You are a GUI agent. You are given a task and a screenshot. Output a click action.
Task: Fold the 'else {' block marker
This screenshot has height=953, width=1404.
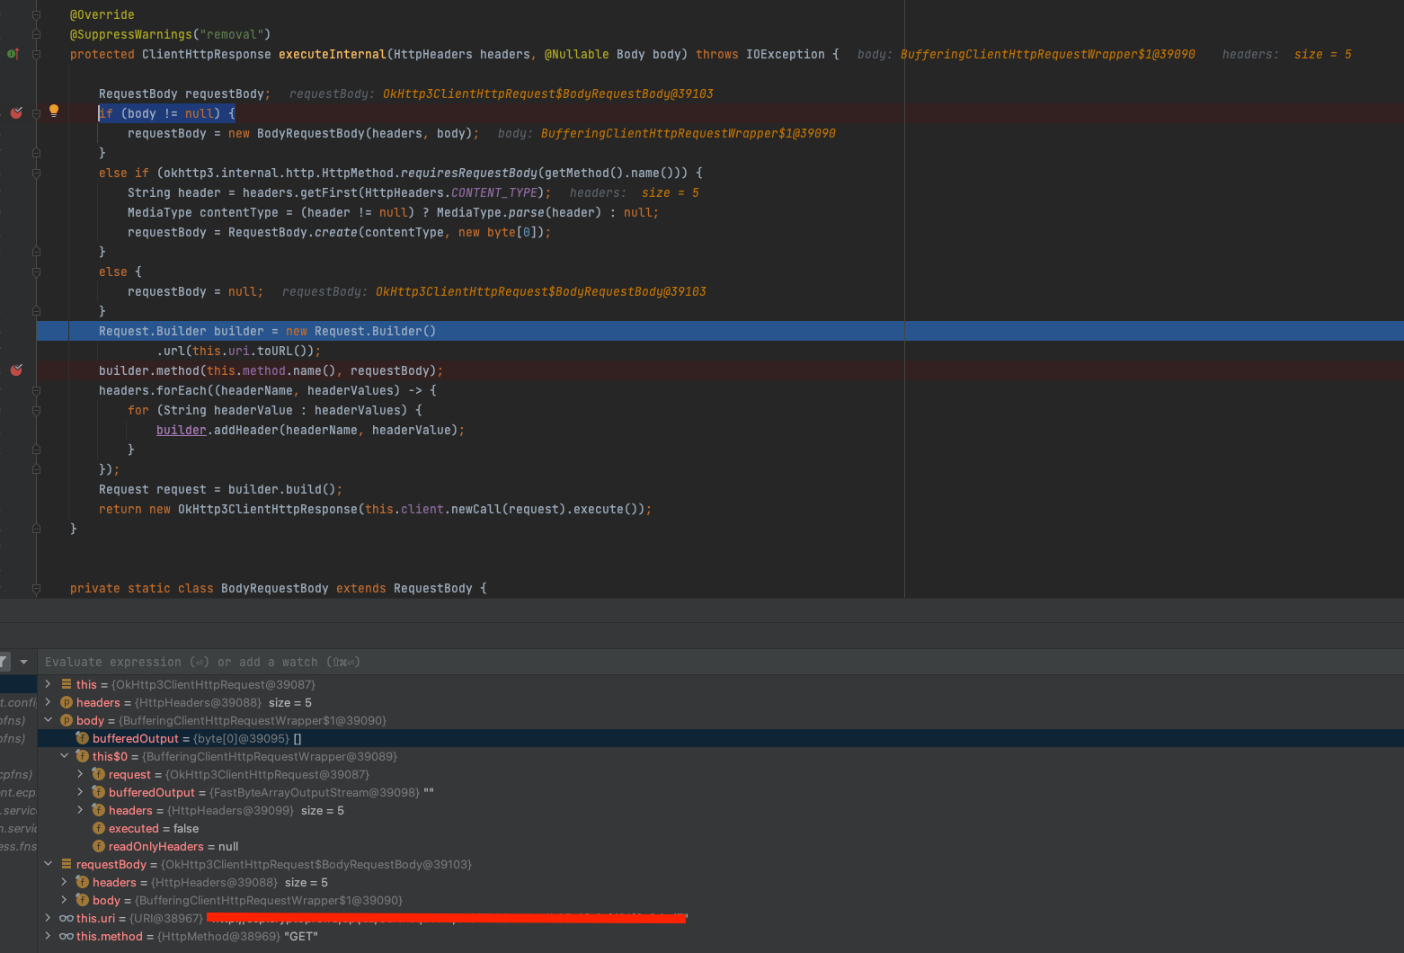pos(36,272)
